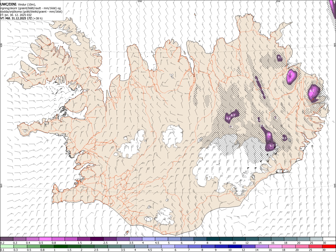Click the '(+38 h)' forecast offset text
Image resolution: width=336 pixels, height=252 pixels.
pyautogui.click(x=38, y=18)
